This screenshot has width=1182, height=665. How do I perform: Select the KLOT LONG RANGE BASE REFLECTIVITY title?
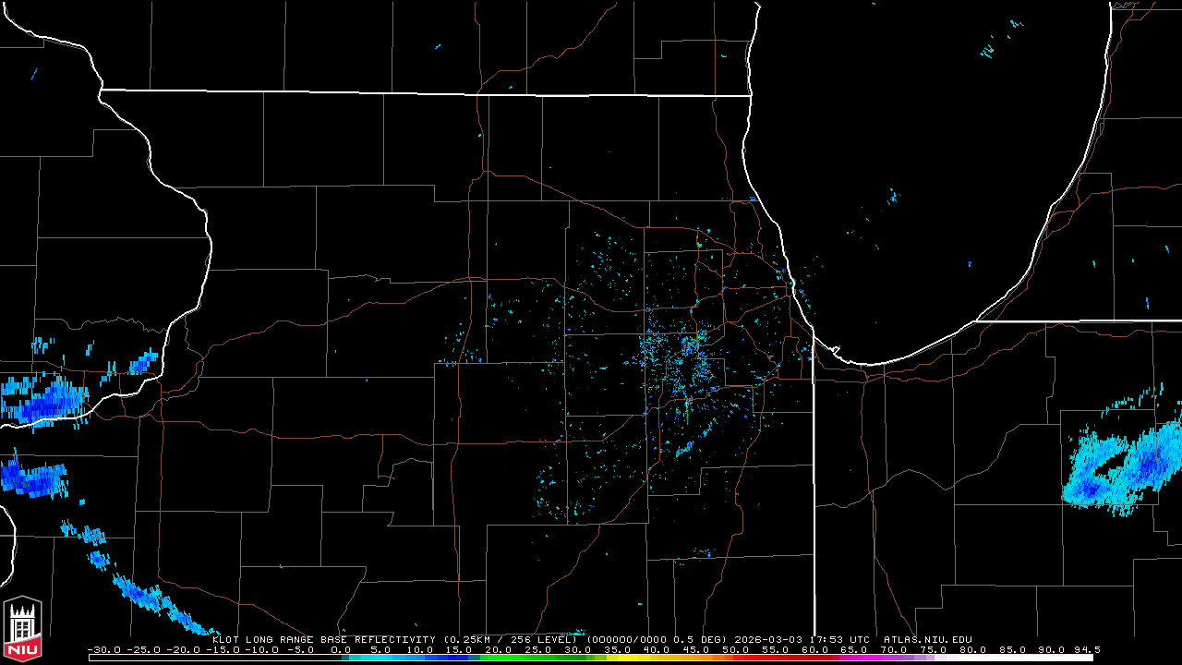(x=323, y=639)
